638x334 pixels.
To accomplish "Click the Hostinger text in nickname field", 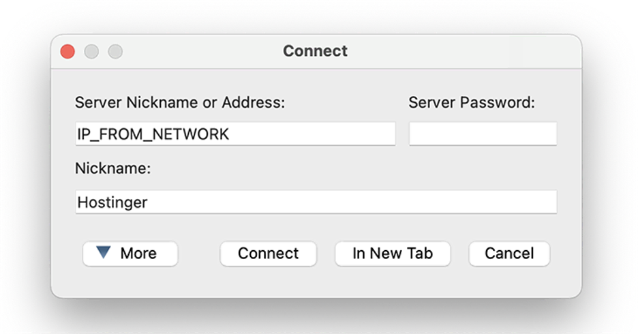I will pos(112,202).
